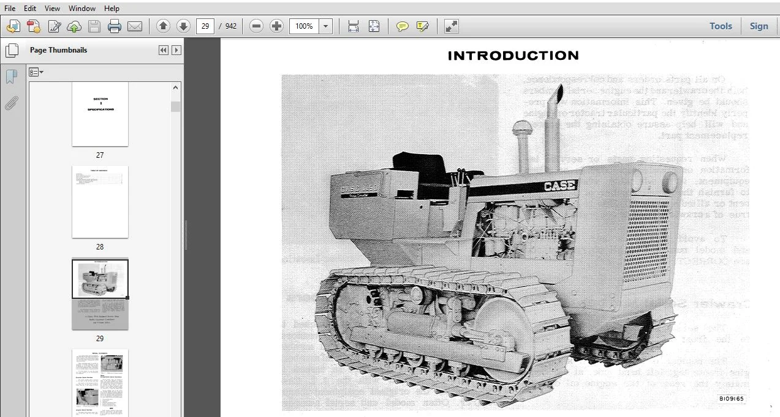Zoom in with the plus button
Image resolution: width=780 pixels, height=417 pixels.
[x=277, y=26]
